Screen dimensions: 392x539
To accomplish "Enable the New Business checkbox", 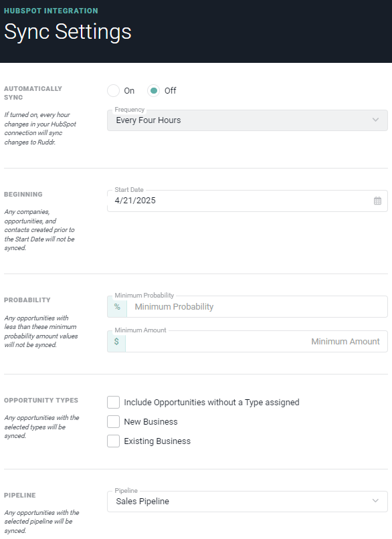I will (113, 421).
